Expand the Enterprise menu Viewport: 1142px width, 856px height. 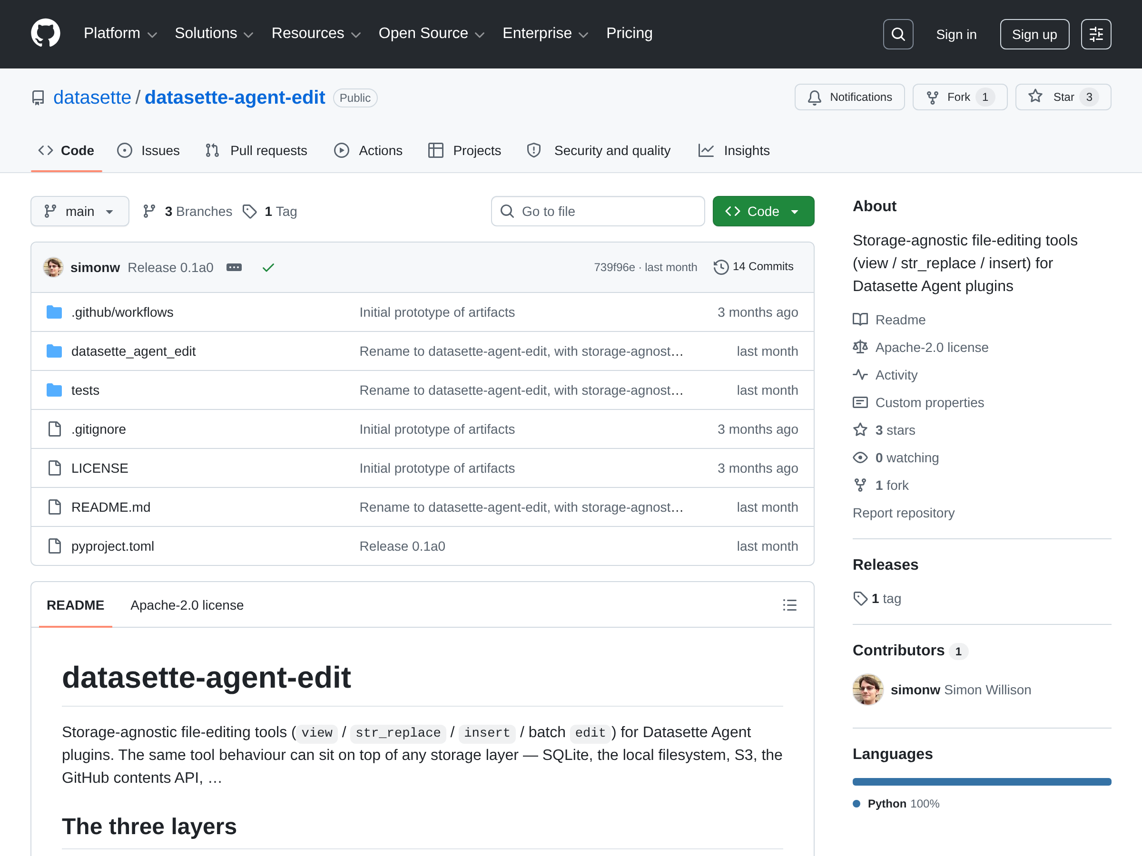545,33
